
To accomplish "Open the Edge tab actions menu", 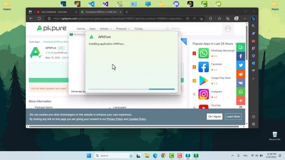I will pos(30,12).
